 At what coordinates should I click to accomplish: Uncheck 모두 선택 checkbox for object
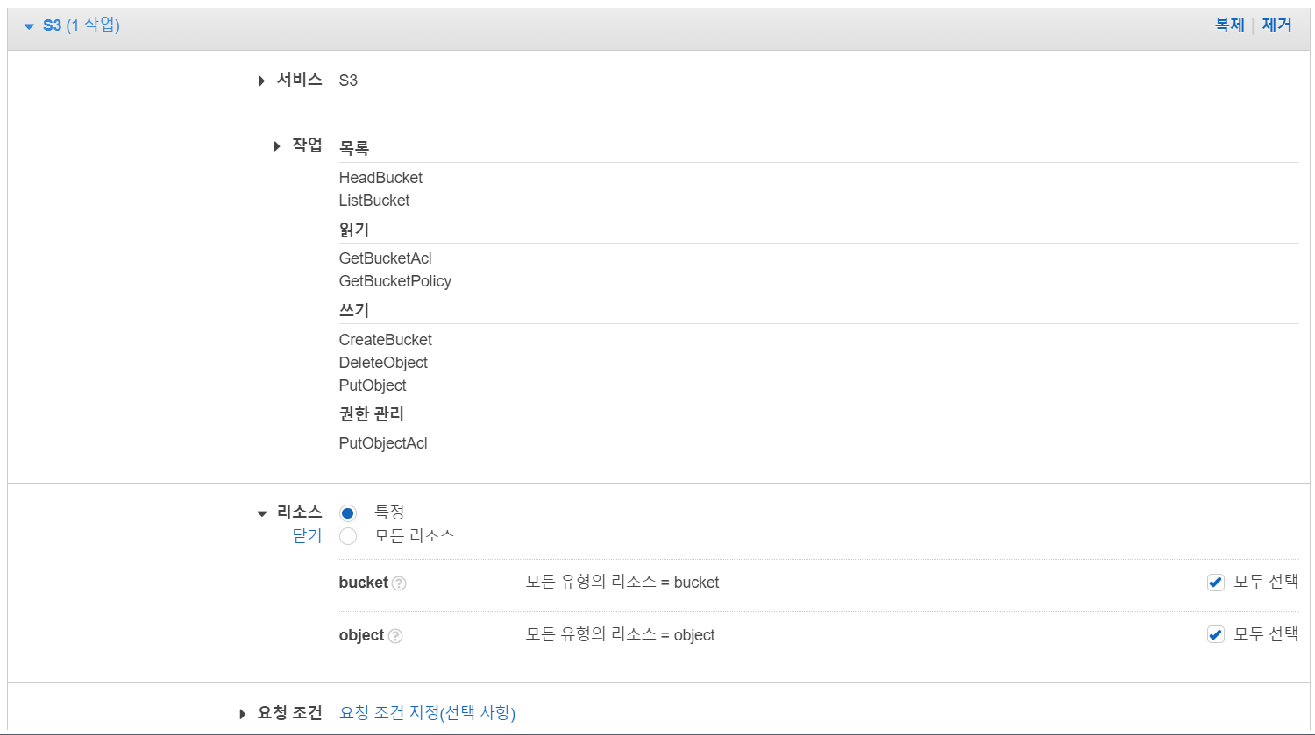[1215, 635]
